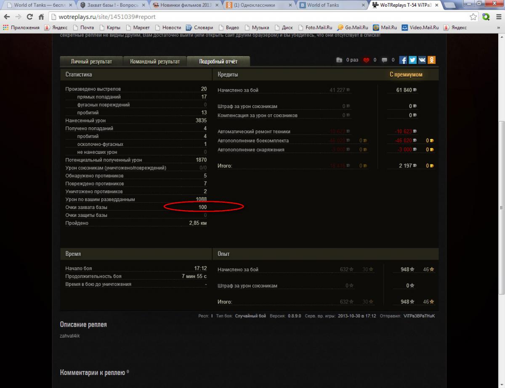
Task: Open the Go.Mail.Ru bookmark
Action: tap(352, 27)
